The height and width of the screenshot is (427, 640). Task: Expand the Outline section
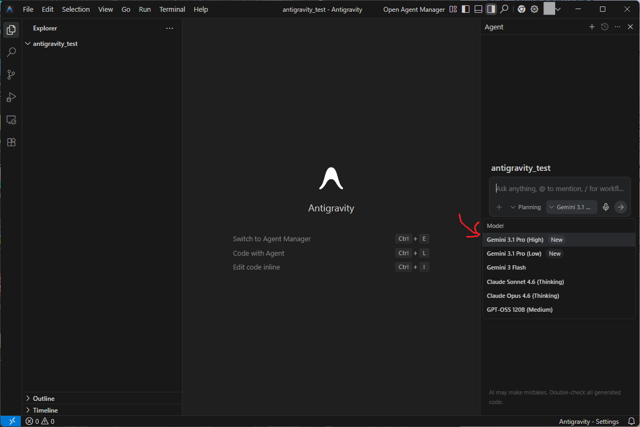pyautogui.click(x=102, y=398)
